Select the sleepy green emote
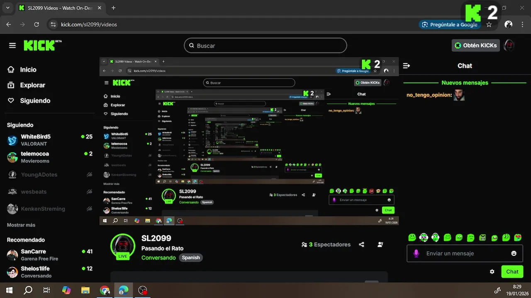This screenshot has height=298, width=531. click(470, 238)
